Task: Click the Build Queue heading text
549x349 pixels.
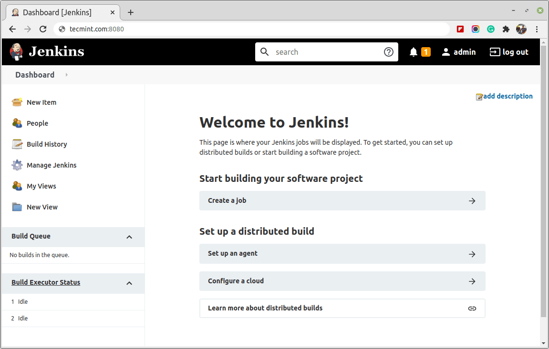Action: coord(31,236)
